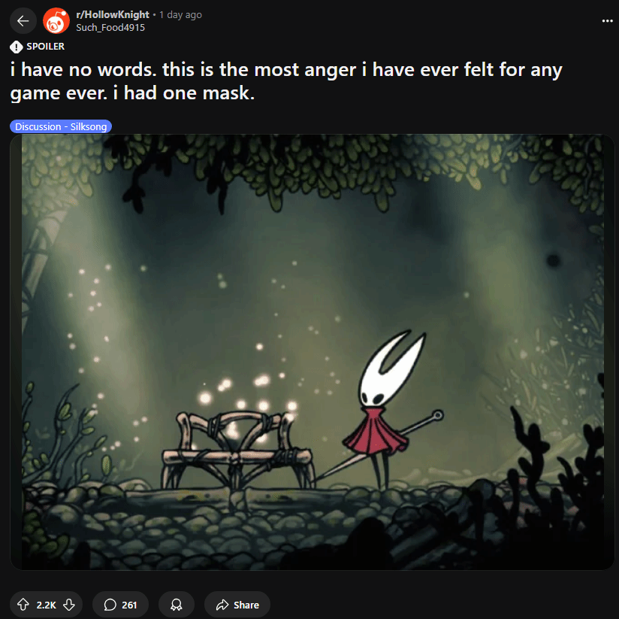Downvote the Silksong post
619x619 pixels.
69,605
